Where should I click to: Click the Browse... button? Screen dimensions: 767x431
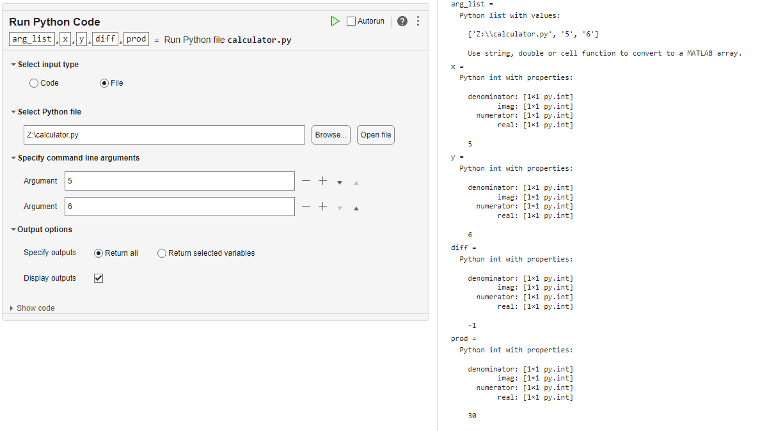pyautogui.click(x=331, y=135)
